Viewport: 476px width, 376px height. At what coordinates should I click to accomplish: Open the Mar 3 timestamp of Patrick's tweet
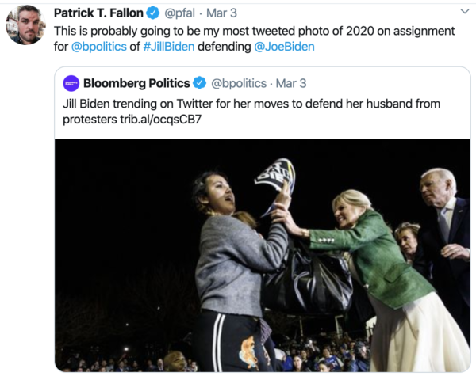(224, 13)
